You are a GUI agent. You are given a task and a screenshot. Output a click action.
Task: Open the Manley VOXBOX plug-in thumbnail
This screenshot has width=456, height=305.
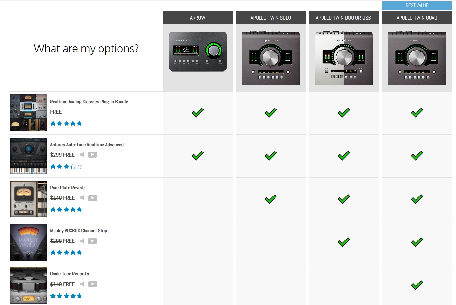click(28, 242)
